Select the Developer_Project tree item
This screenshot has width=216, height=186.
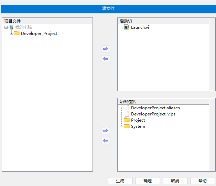coord(39,34)
